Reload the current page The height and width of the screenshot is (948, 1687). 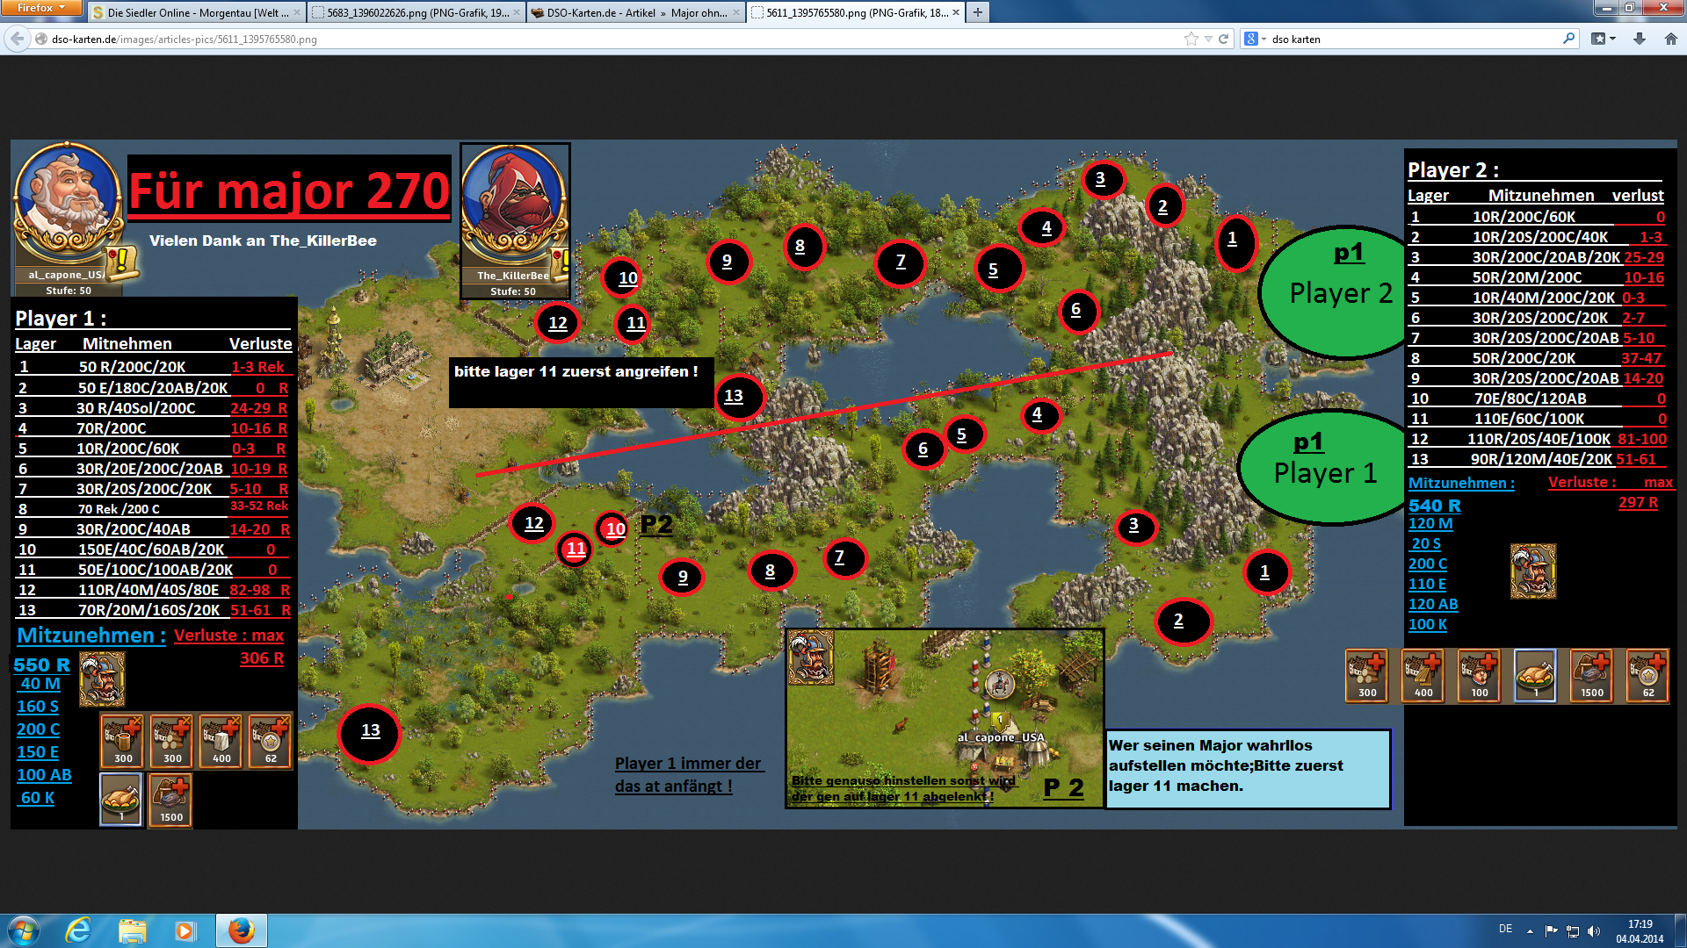pos(1223,39)
